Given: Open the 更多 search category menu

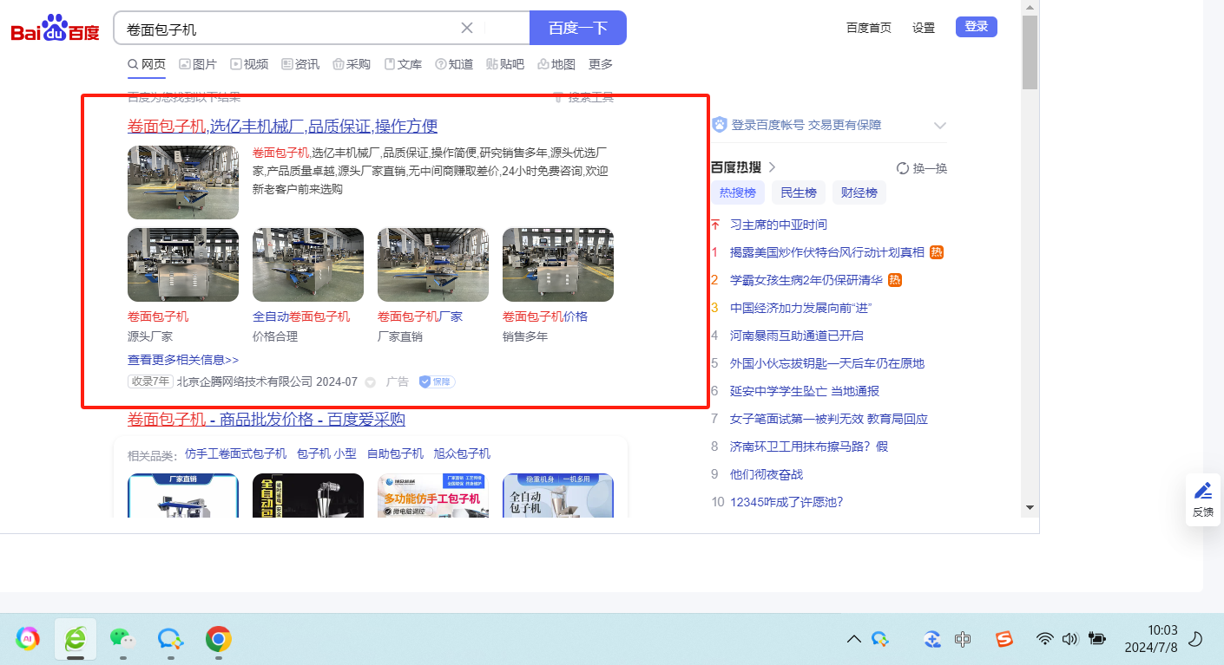Looking at the screenshot, I should [x=601, y=64].
